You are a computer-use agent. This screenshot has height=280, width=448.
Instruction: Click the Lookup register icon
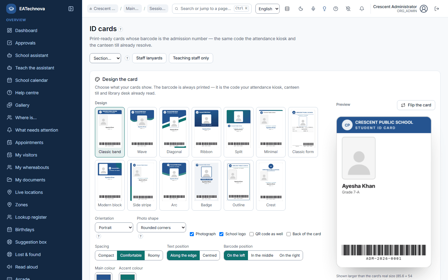[10, 217]
